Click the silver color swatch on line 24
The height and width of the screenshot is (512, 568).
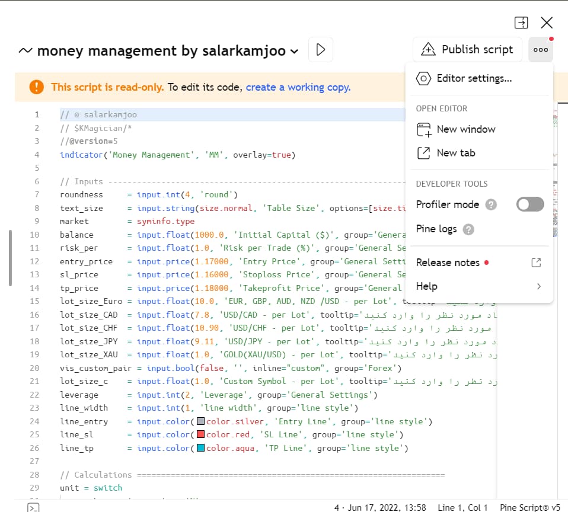tap(200, 421)
